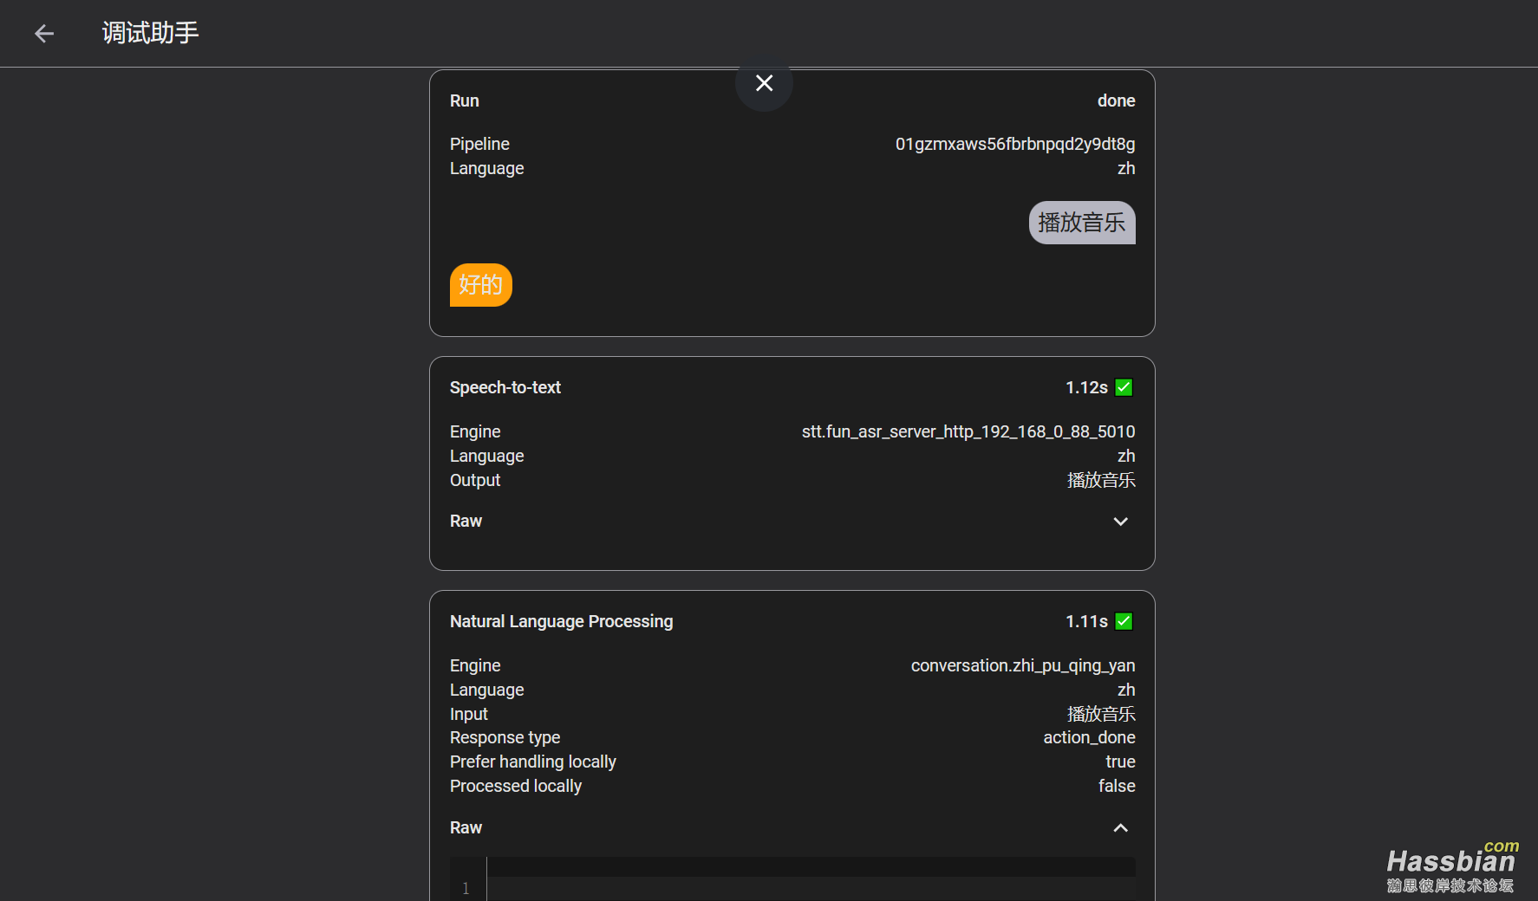The image size is (1538, 901).
Task: Click the green checkmark next to 1.12s
Action: point(1124,387)
